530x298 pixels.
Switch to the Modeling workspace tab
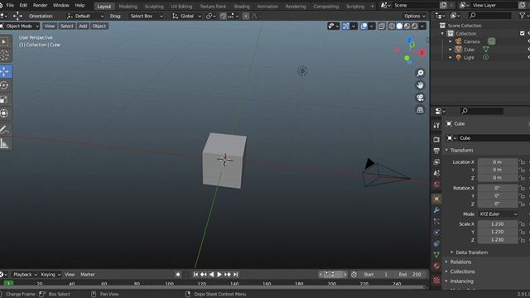click(128, 7)
